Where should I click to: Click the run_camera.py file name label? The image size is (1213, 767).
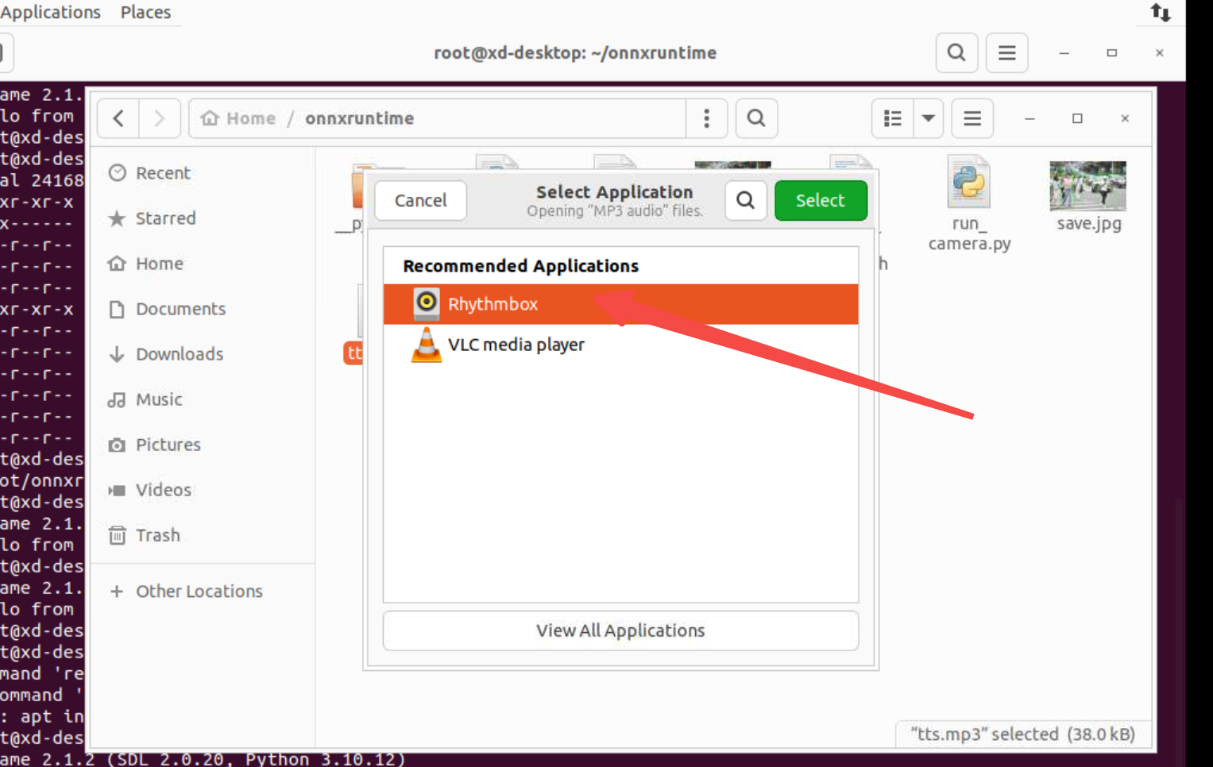[x=969, y=233]
